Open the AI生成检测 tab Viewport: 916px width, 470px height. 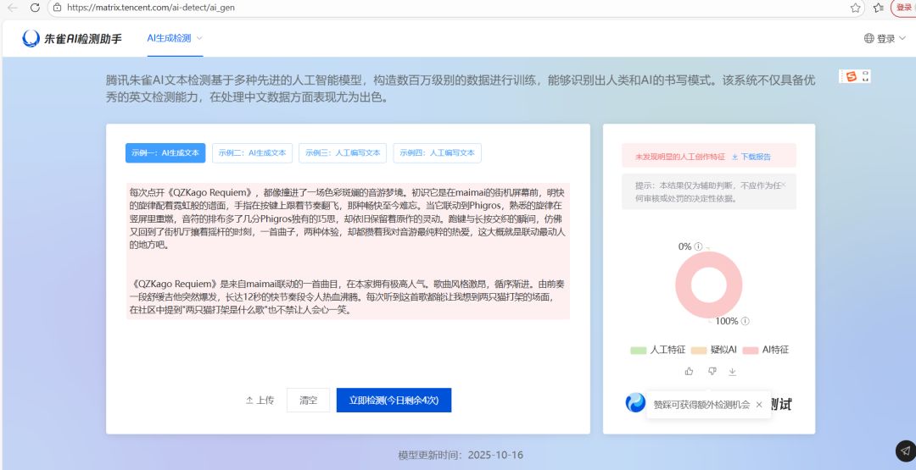coord(169,38)
